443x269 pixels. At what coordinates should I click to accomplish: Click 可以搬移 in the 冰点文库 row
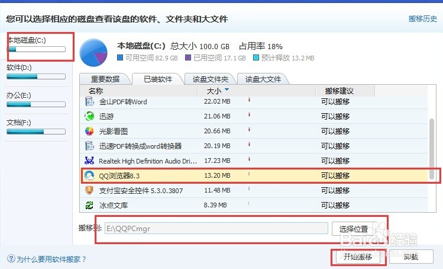pyautogui.click(x=335, y=205)
